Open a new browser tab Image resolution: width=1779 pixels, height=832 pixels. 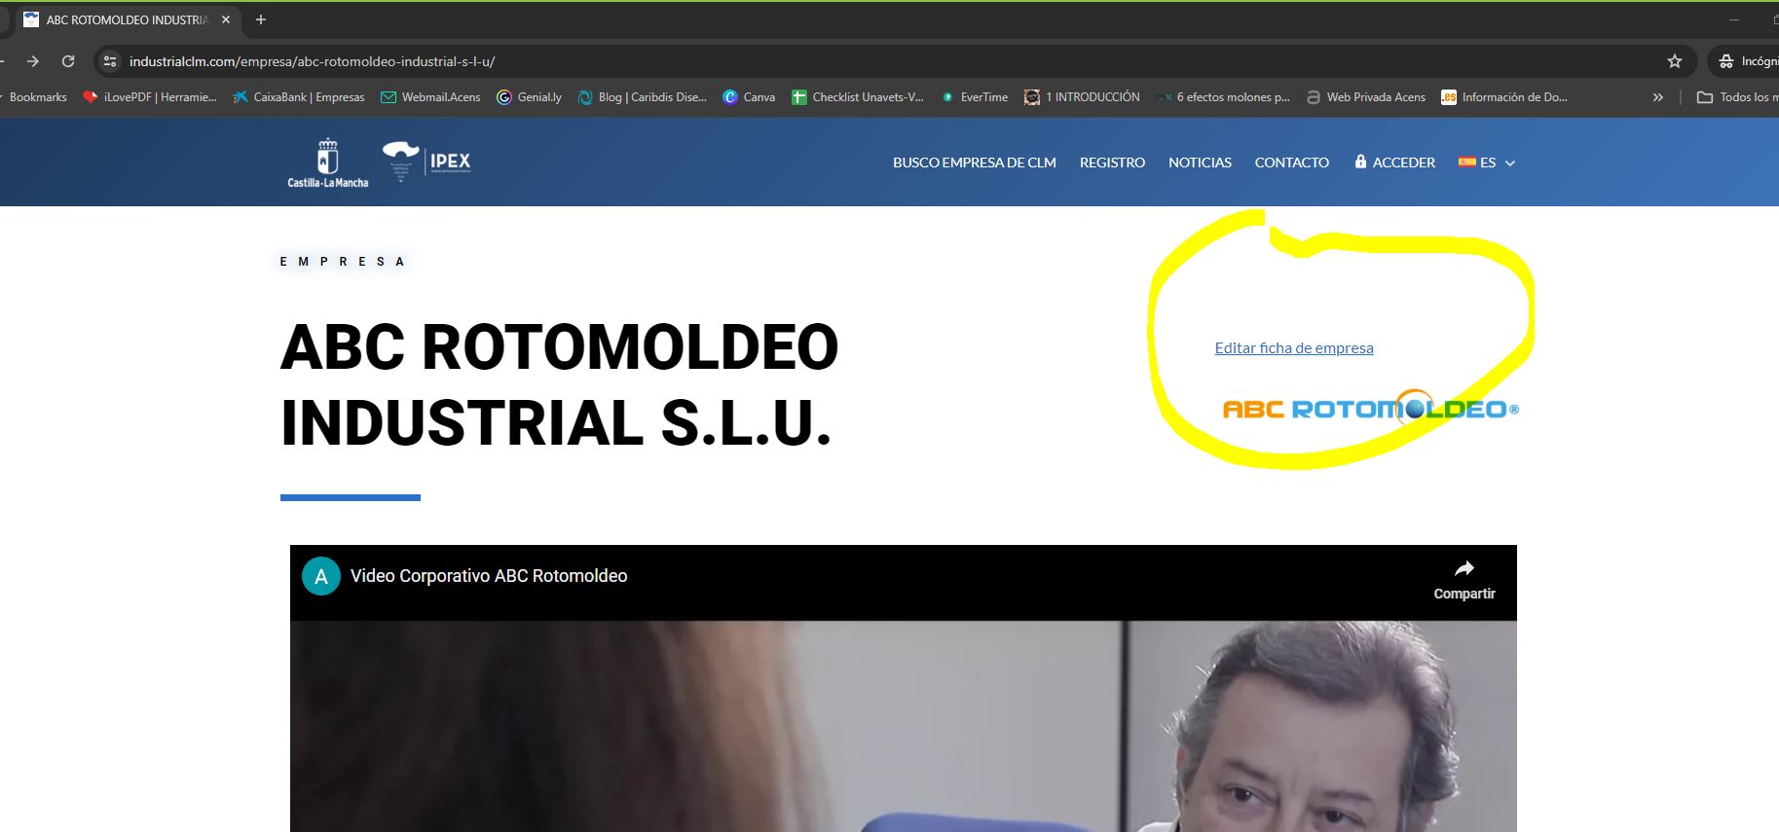pyautogui.click(x=260, y=19)
